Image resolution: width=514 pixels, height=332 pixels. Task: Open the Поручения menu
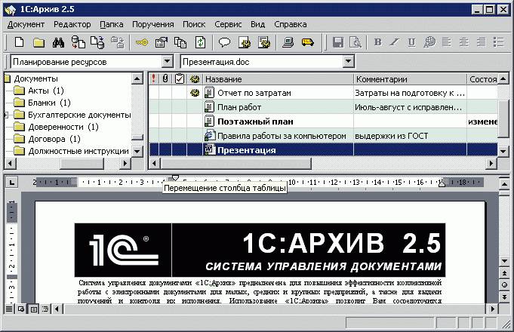pyautogui.click(x=152, y=25)
